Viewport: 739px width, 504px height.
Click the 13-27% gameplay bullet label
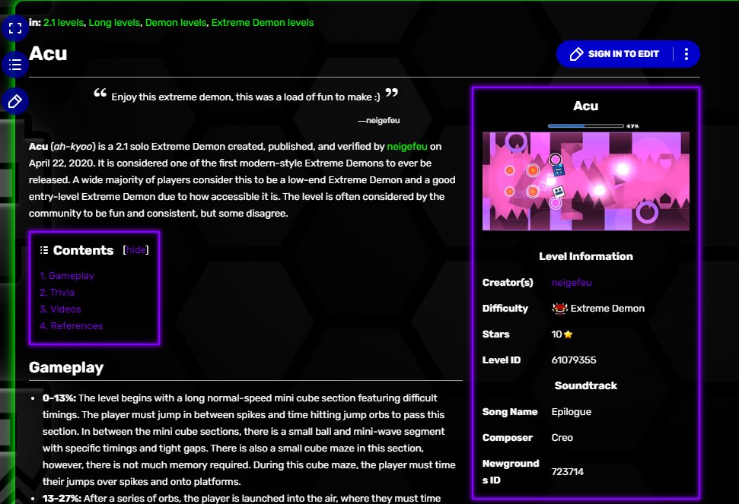[62, 498]
